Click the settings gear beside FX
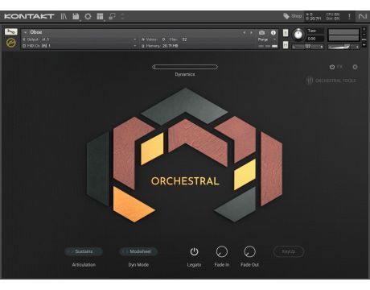The height and width of the screenshot is (290, 370). (x=355, y=67)
